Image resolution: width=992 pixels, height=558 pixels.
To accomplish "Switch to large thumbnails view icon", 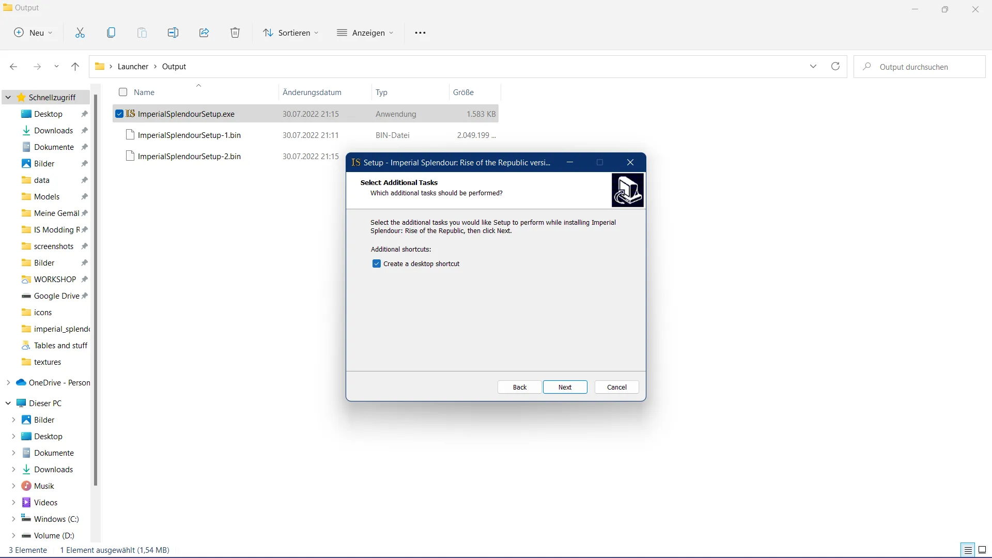I will coord(982,550).
